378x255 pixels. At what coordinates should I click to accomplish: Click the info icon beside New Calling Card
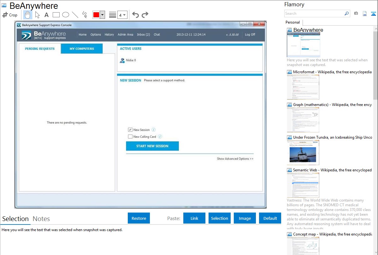tap(160, 136)
